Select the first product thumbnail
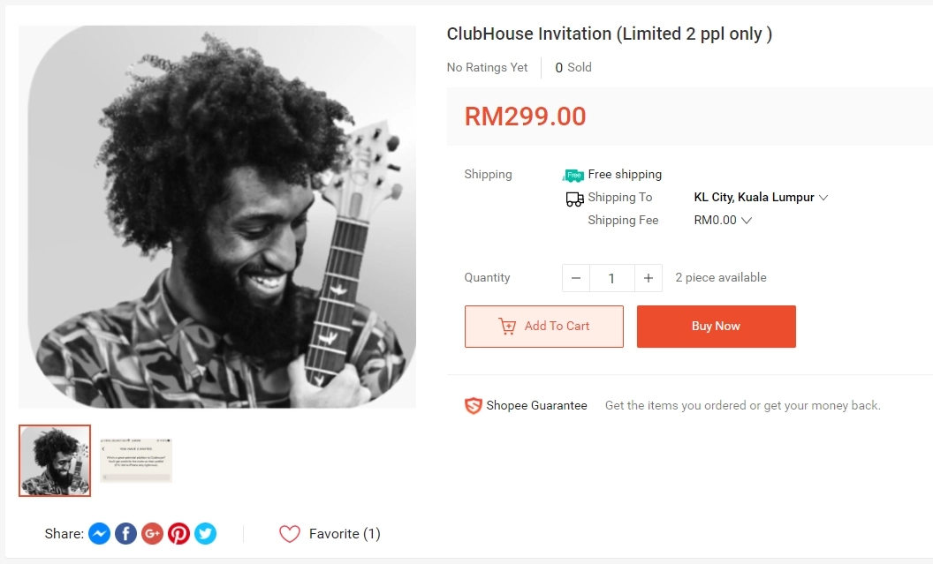Viewport: 933px width, 564px height. 55,461
